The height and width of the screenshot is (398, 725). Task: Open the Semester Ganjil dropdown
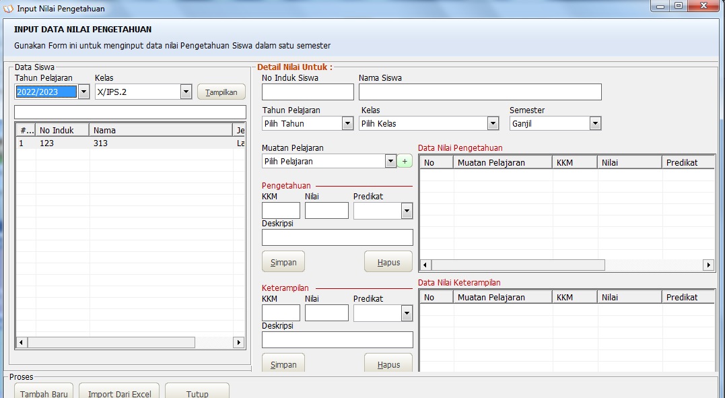click(x=595, y=124)
